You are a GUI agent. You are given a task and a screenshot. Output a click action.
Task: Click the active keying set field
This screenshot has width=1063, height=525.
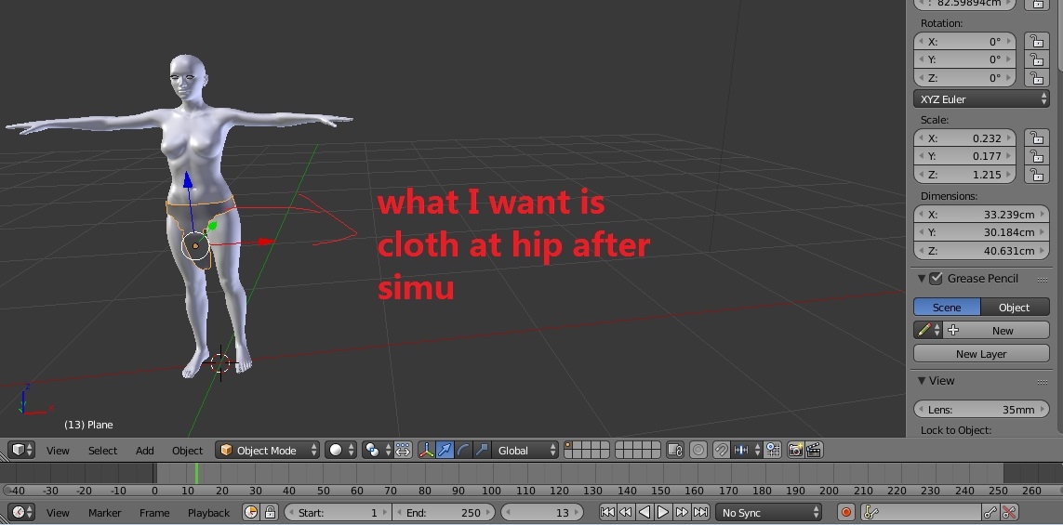point(921,512)
